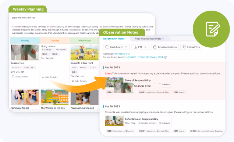Open the Minnesota 0-3 framework link
234x142 pixels.
click(x=123, y=54)
